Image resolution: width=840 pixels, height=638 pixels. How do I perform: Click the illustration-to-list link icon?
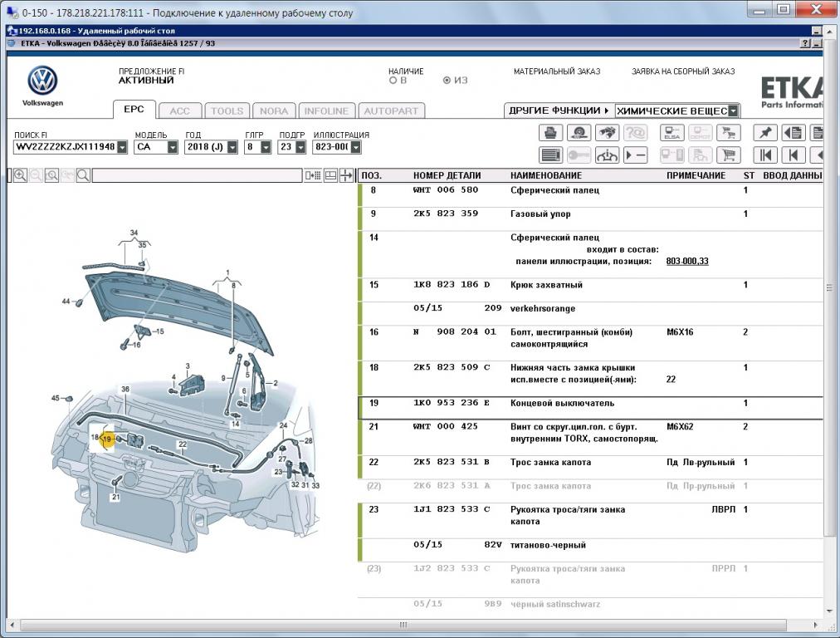pyautogui.click(x=313, y=175)
